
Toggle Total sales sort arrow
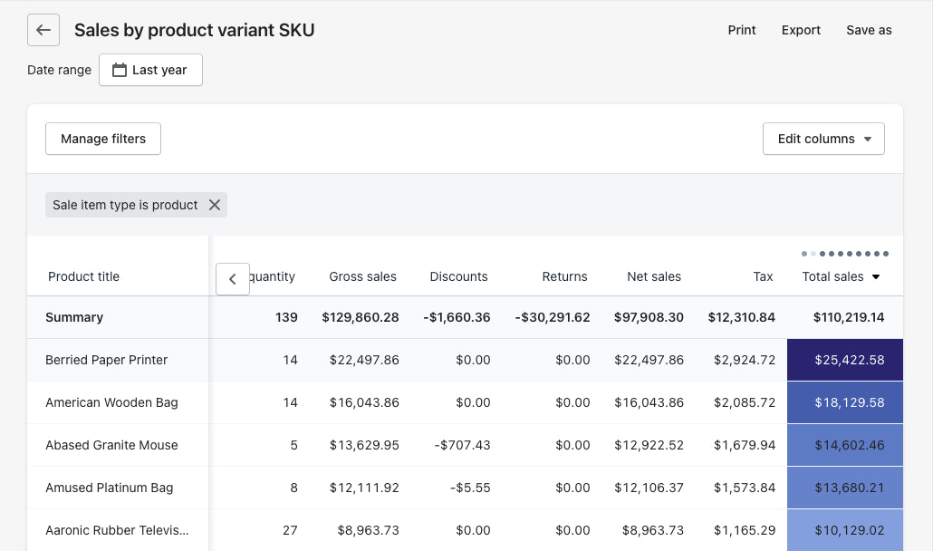pos(876,277)
